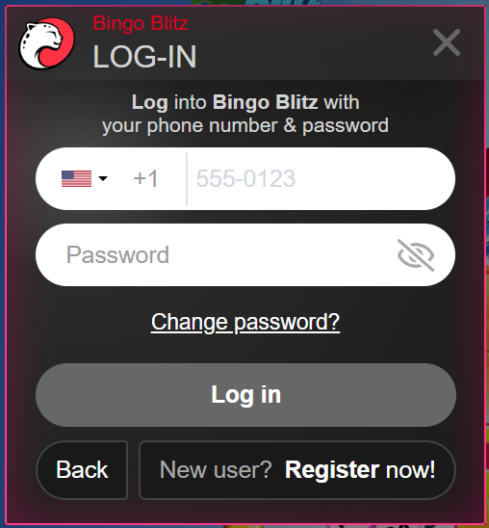Click the phone number & password instruction text
This screenshot has height=528, width=489.
[245, 126]
